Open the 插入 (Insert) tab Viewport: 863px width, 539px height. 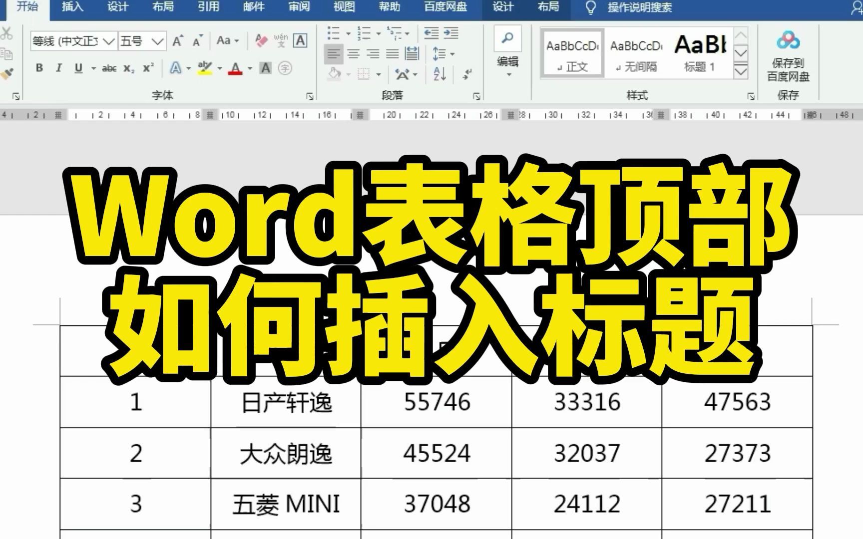click(72, 7)
